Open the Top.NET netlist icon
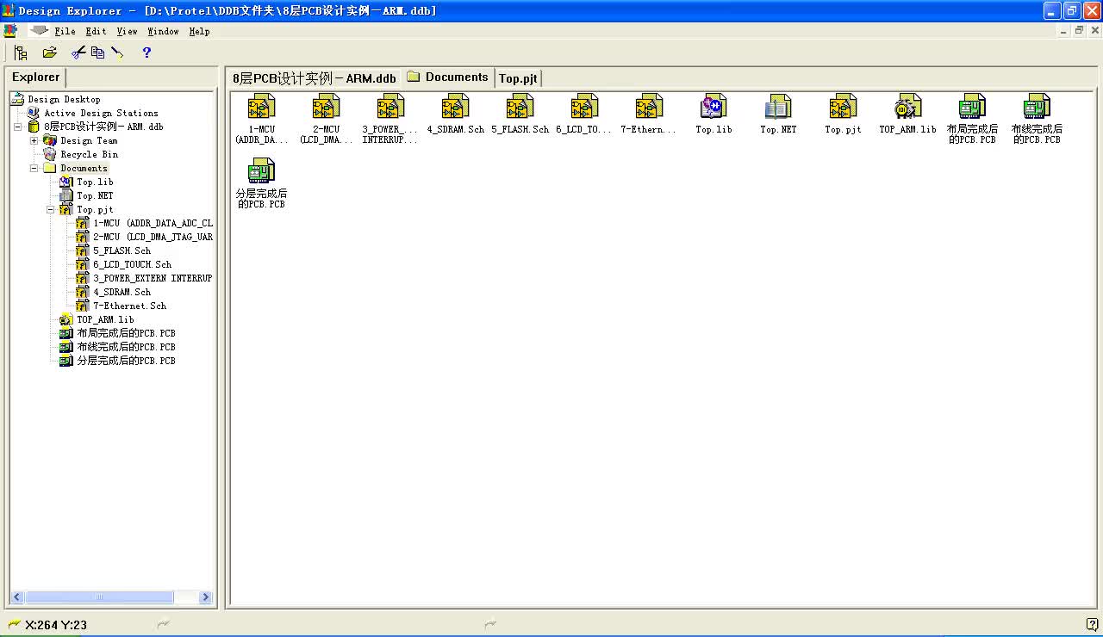 778,108
